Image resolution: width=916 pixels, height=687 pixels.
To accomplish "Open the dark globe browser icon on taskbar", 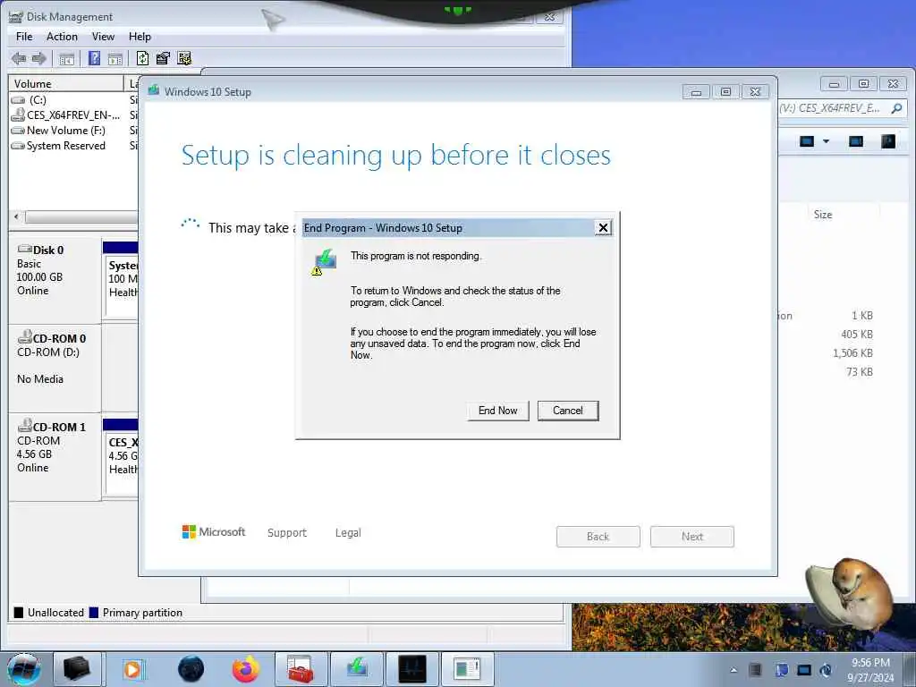I will tap(191, 669).
